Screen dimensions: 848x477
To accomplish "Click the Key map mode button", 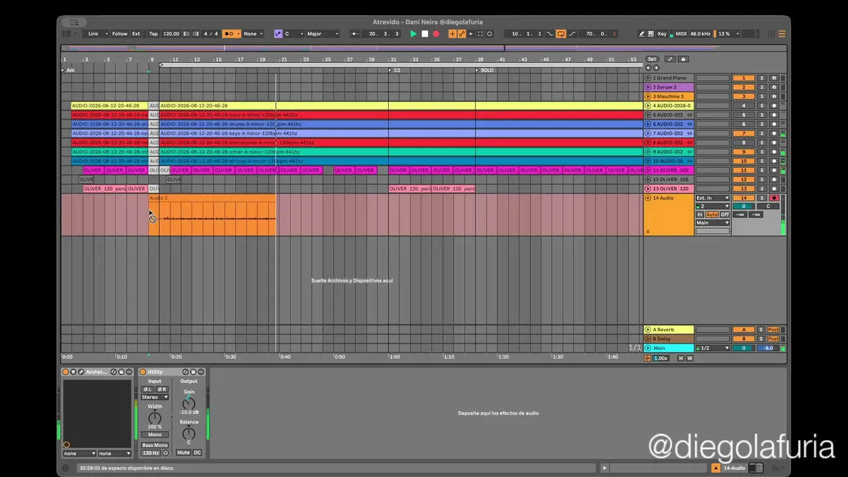I will coord(662,34).
